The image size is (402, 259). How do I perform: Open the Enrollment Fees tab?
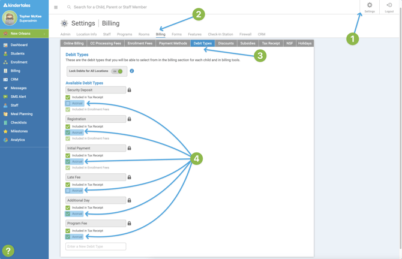[x=140, y=43]
